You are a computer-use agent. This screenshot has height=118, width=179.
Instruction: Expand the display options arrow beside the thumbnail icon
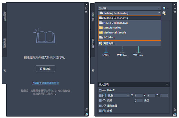168,8
